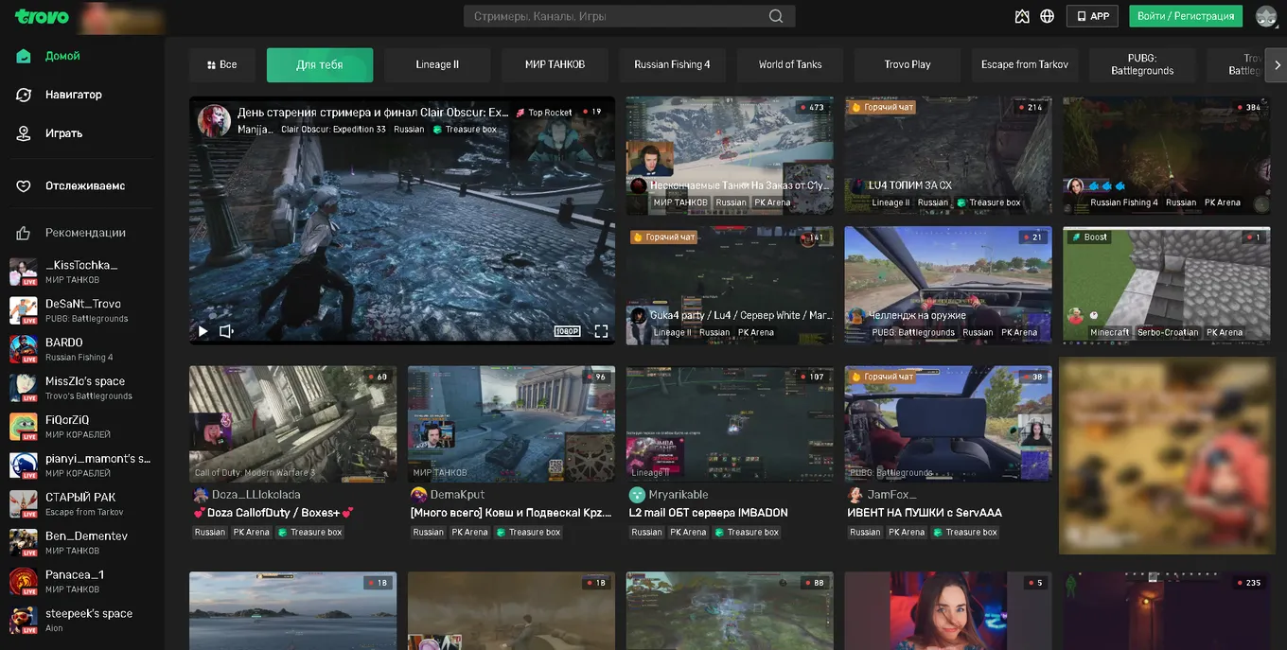Screen dimensions: 1287x650
Task: Focus the search input field
Action: click(x=616, y=16)
